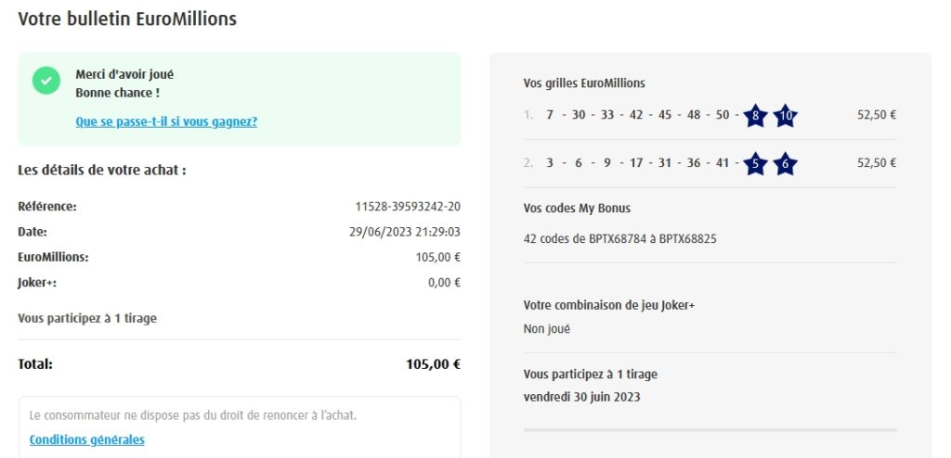Click the My Bonus codes range text
Viewport: 951px width, 458px height.
[619, 238]
